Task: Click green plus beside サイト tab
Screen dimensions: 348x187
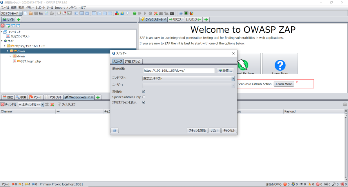Action: coord(19,19)
